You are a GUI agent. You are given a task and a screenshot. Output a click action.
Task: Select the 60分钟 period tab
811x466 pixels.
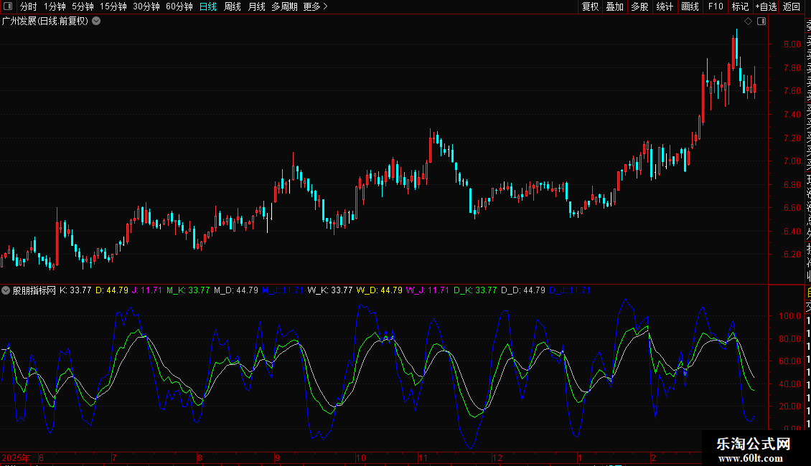[179, 6]
